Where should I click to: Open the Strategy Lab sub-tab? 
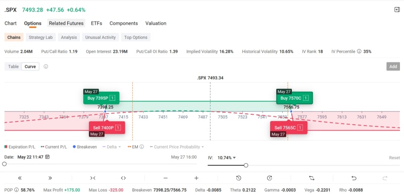[41, 37]
